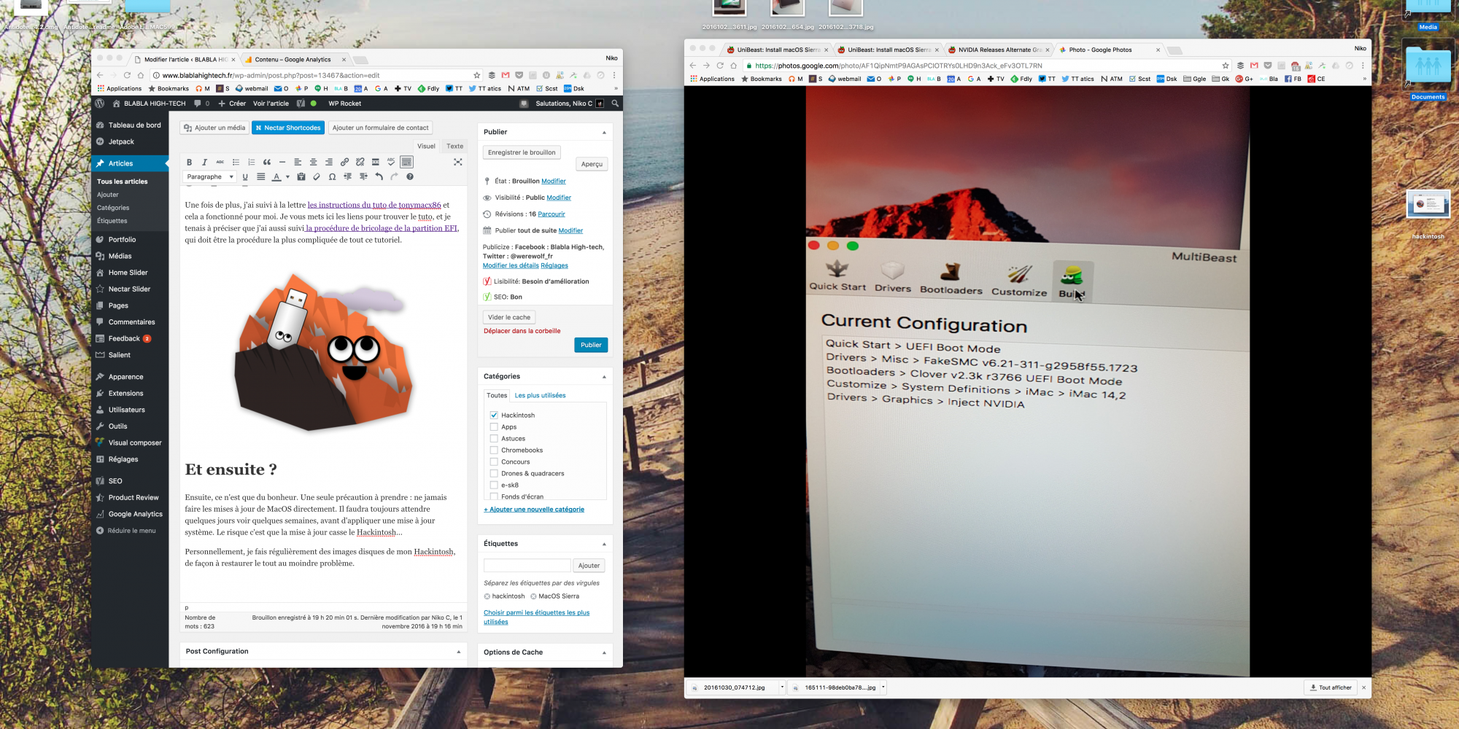Collapse the Catégories panel
This screenshot has width=1459, height=729.
(x=604, y=377)
